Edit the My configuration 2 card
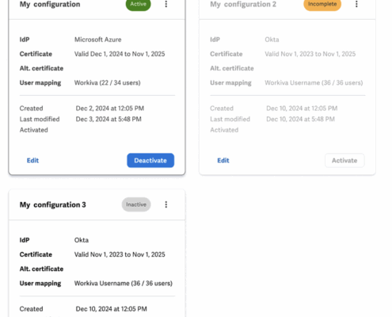This screenshot has width=392, height=317. coord(223,160)
